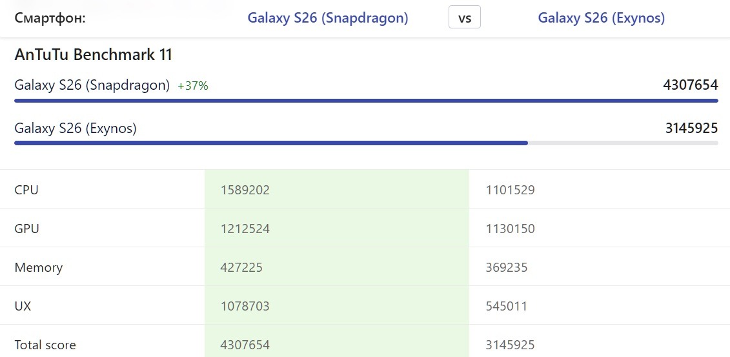This screenshot has width=730, height=357.
Task: Click Snapdragon total 4307654 in table
Action: (245, 345)
